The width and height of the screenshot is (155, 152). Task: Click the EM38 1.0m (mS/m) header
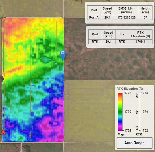pyautogui.click(x=126, y=10)
